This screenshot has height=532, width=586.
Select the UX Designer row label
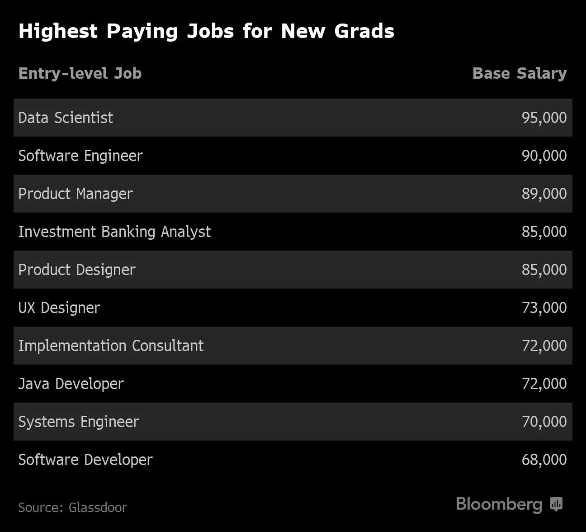(59, 308)
